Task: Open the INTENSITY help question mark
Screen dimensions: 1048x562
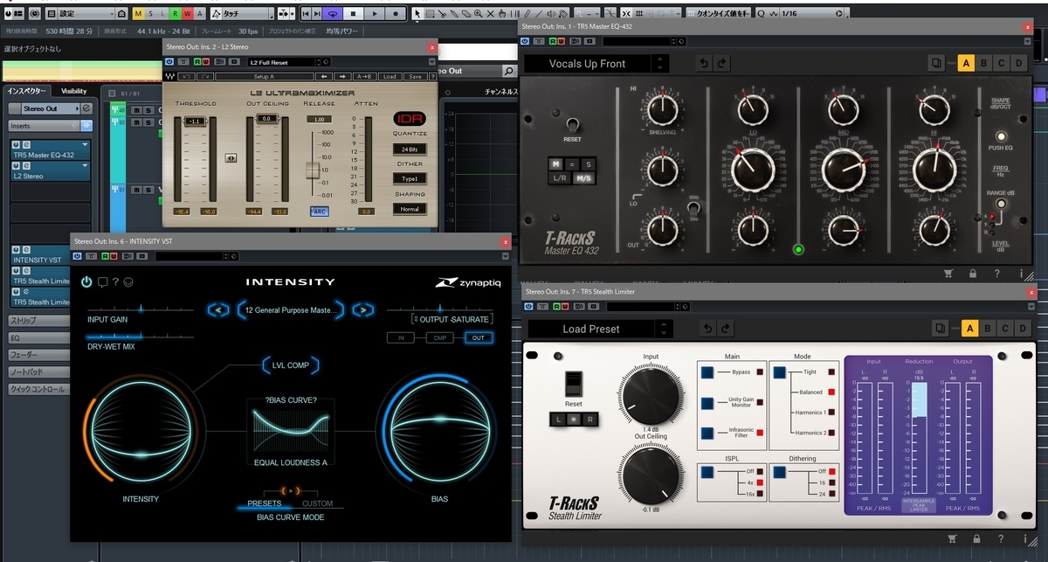Action: [115, 281]
